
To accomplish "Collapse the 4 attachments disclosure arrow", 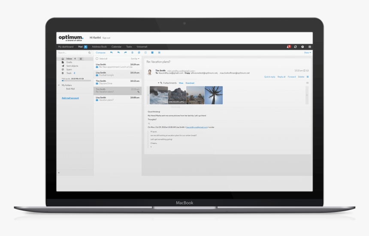I will [158, 83].
